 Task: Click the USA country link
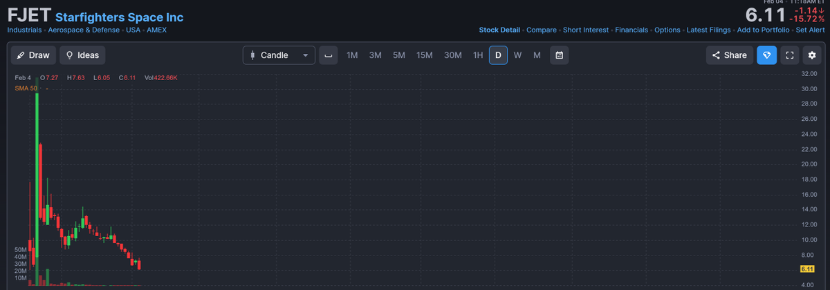133,30
